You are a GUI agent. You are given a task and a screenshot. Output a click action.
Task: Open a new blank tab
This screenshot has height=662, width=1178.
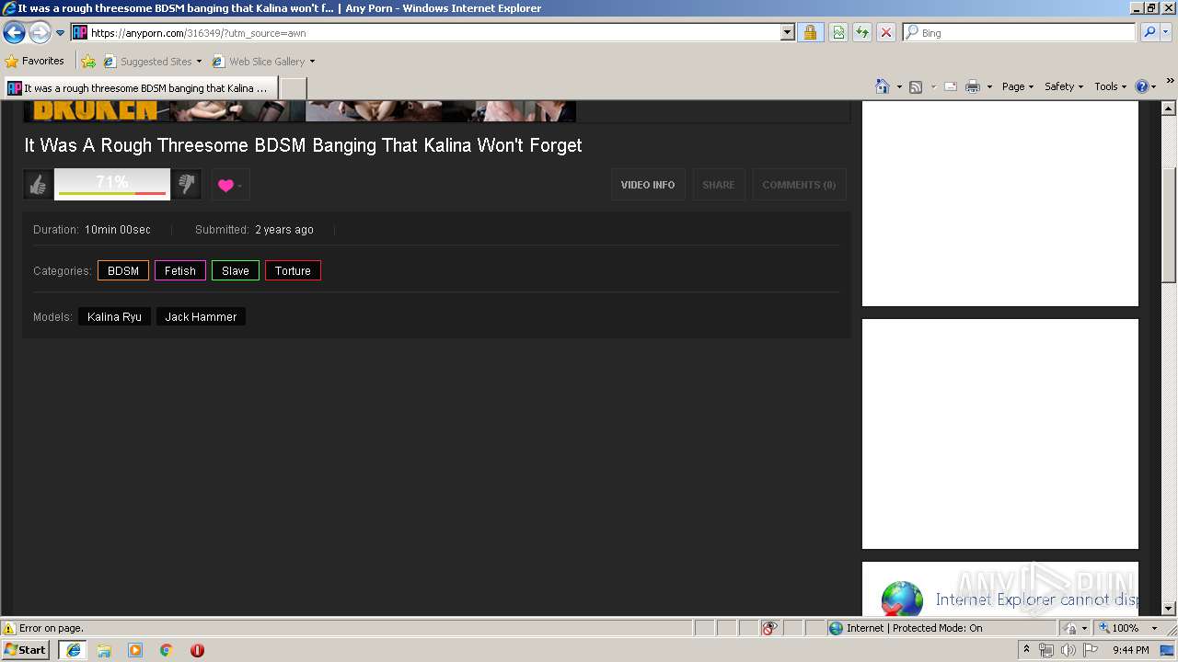pos(293,88)
